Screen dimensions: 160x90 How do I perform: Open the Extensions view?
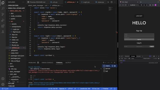3,26
